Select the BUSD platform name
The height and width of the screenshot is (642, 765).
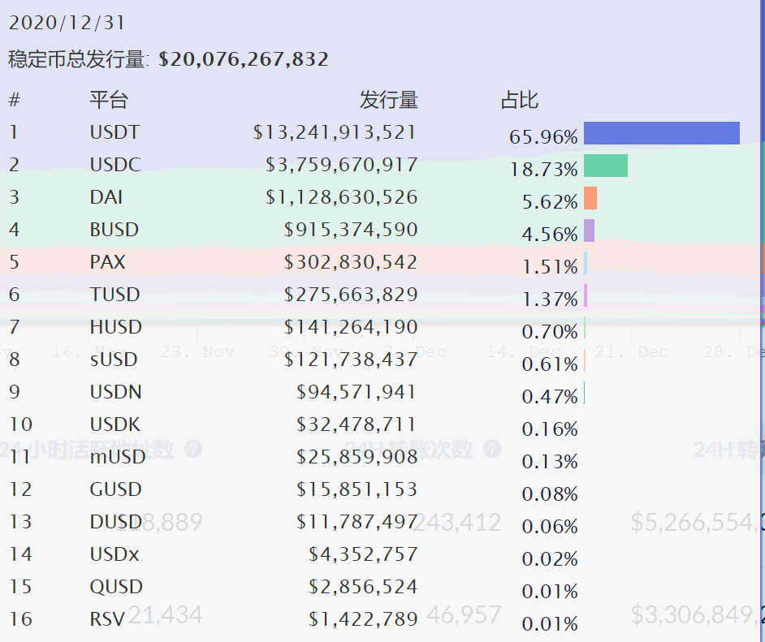coord(115,230)
